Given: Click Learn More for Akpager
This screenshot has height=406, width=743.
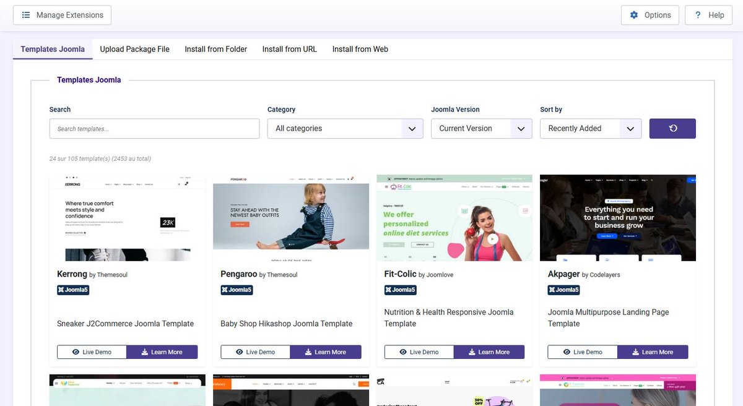Looking at the screenshot, I should pyautogui.click(x=653, y=352).
